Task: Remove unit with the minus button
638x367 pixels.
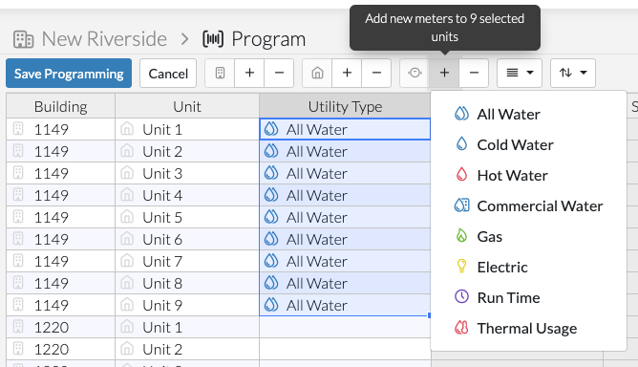Action: click(376, 73)
